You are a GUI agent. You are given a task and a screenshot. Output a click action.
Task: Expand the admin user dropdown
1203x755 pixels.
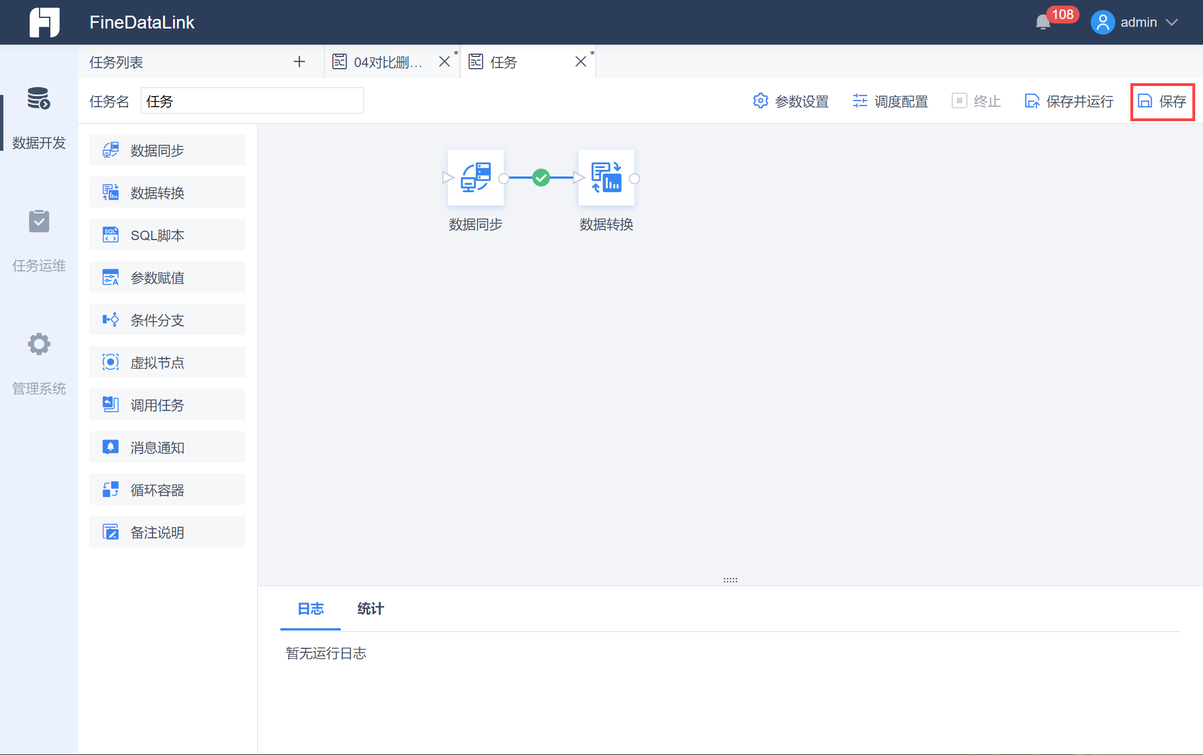pos(1172,22)
